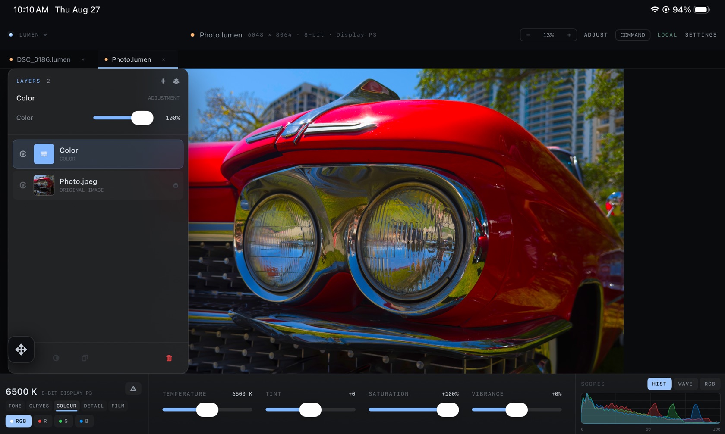Select the red R channel
The height and width of the screenshot is (434, 725).
[x=43, y=421]
